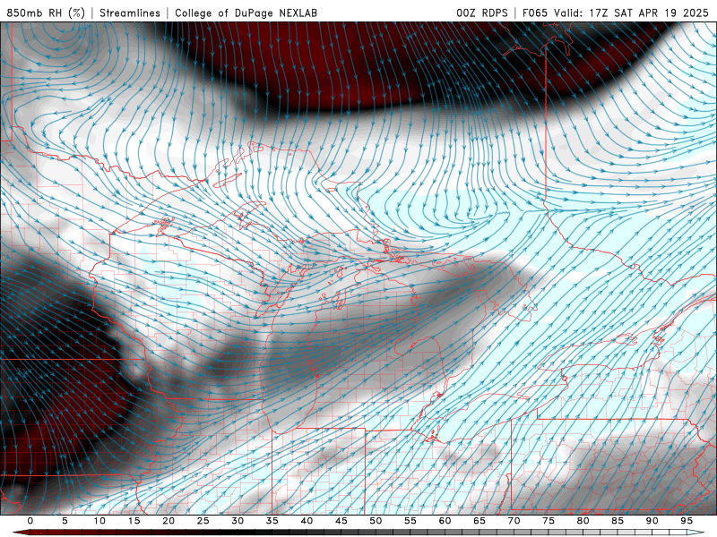Click the color scale value 45

click(x=341, y=521)
